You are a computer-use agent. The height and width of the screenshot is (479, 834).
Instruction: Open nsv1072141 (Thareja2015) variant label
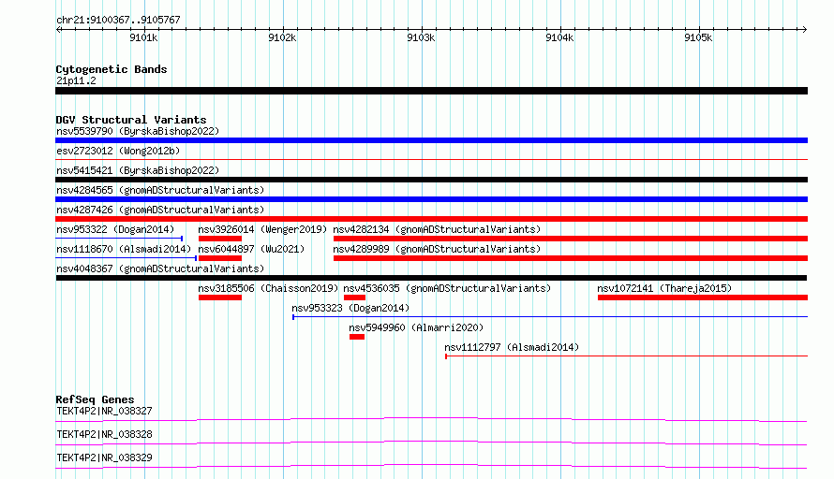click(664, 288)
